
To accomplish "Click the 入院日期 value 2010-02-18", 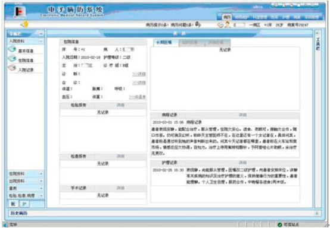I will (x=91, y=57).
